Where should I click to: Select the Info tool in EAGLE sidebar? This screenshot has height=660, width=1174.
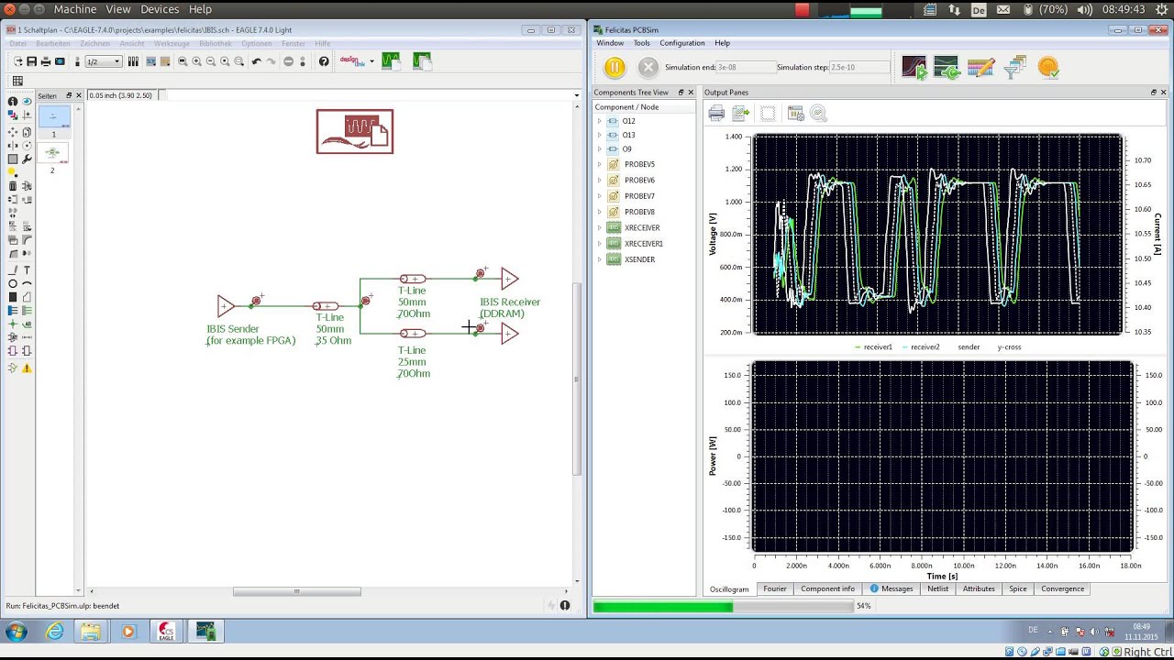13,102
